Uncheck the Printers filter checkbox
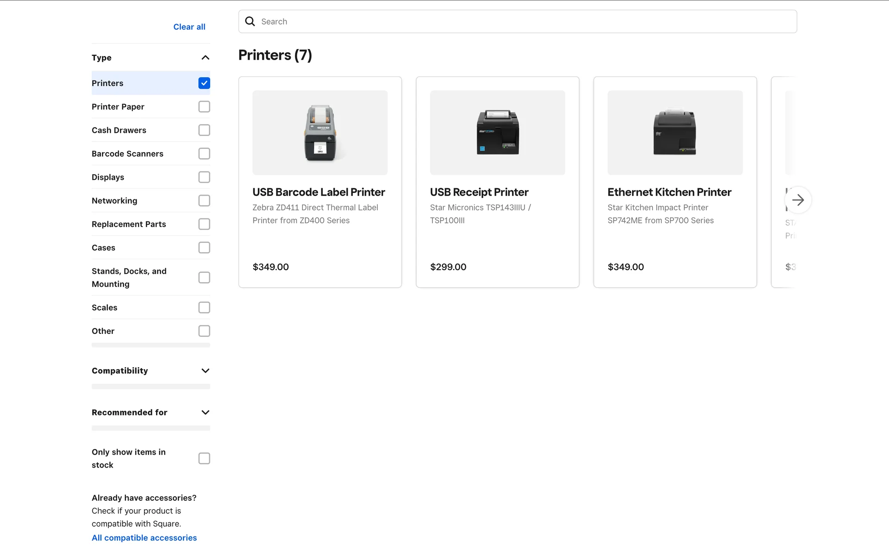The width and height of the screenshot is (889, 555). pos(204,83)
